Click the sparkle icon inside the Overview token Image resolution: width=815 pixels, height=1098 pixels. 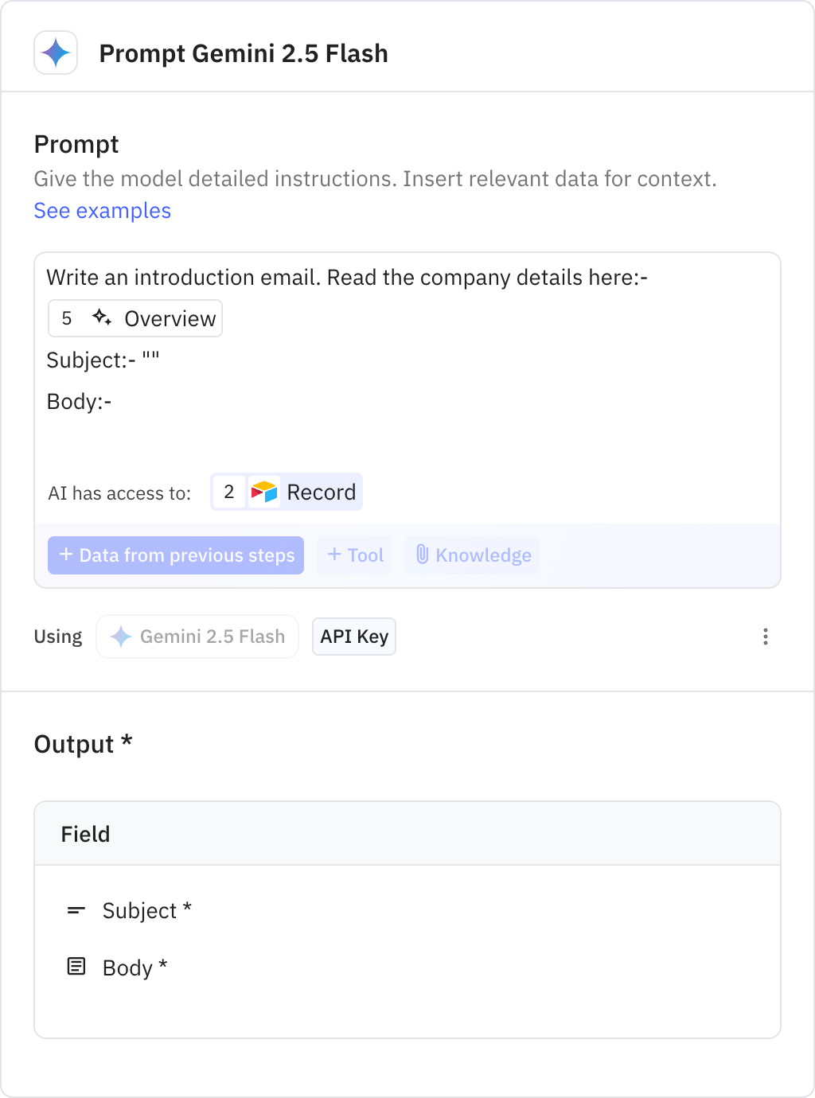(102, 317)
